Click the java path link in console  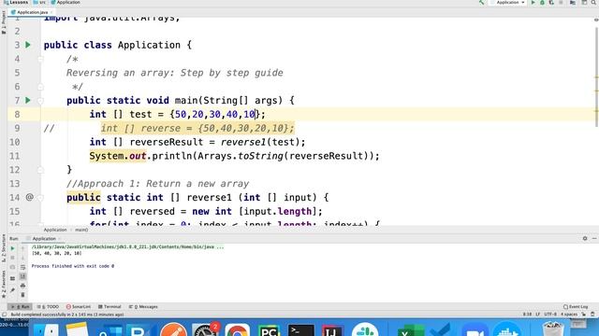(123, 246)
